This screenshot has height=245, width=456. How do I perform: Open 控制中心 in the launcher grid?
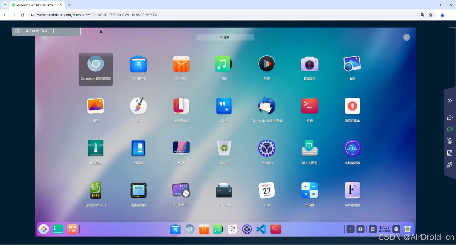[266, 148]
